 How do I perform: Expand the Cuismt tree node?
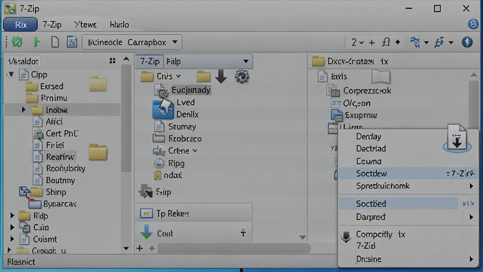(12, 239)
